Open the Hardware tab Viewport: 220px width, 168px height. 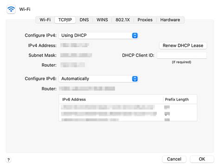170,20
